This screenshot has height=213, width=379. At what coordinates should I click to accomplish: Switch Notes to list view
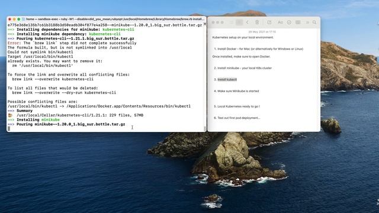click(x=232, y=22)
